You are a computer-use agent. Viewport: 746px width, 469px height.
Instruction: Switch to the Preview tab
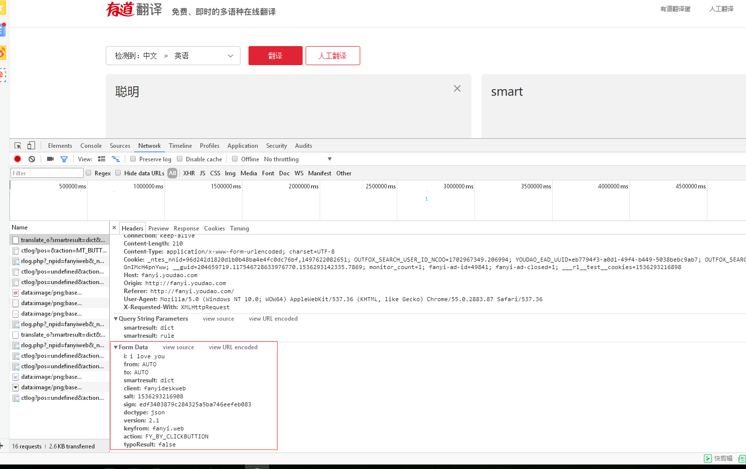[158, 228]
